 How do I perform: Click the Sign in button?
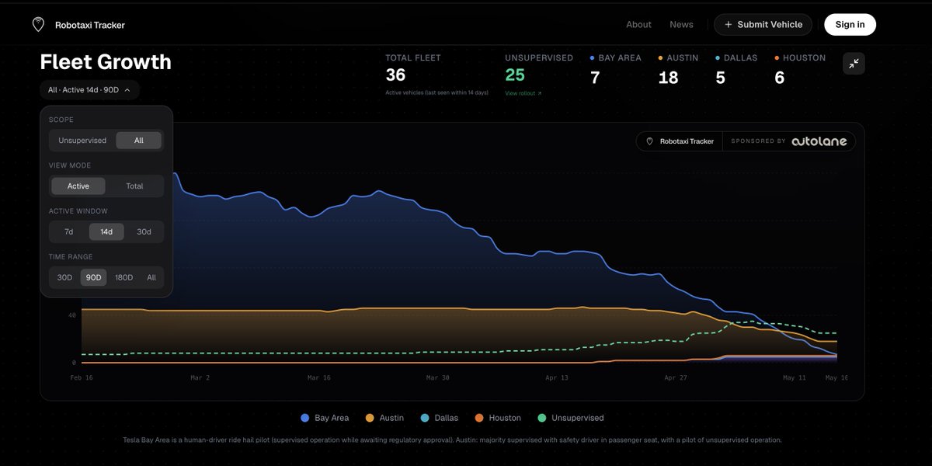click(x=850, y=25)
